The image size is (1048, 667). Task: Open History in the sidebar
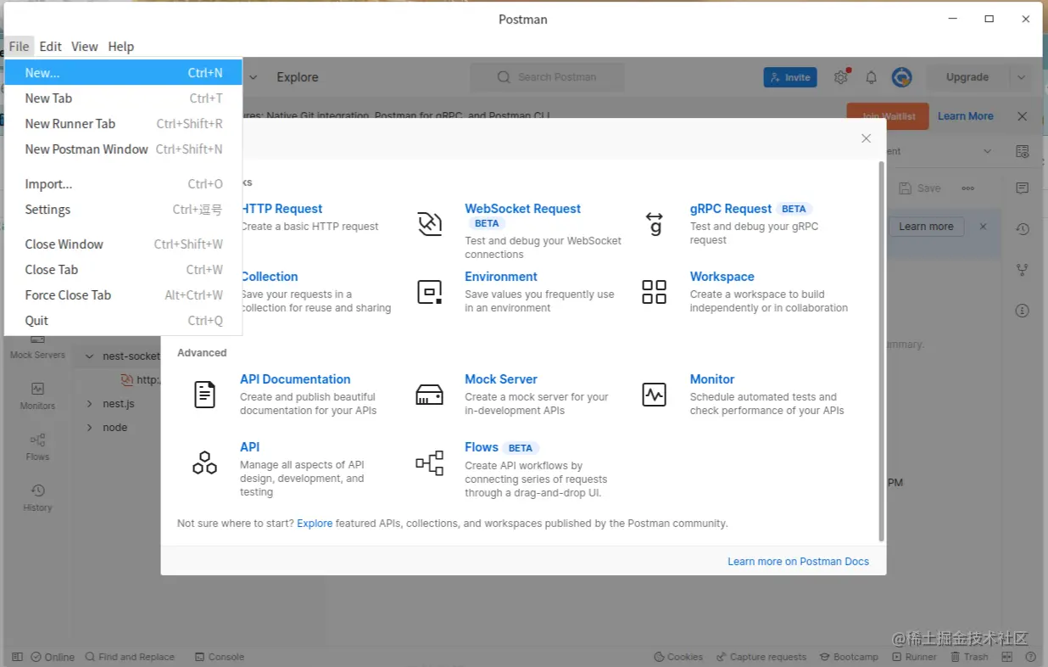[37, 498]
